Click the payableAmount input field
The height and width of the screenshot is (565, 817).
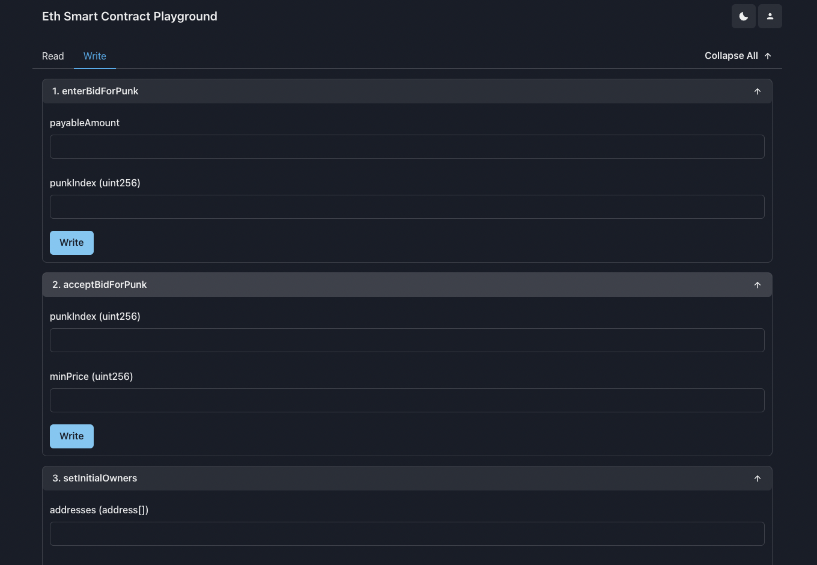[407, 147]
